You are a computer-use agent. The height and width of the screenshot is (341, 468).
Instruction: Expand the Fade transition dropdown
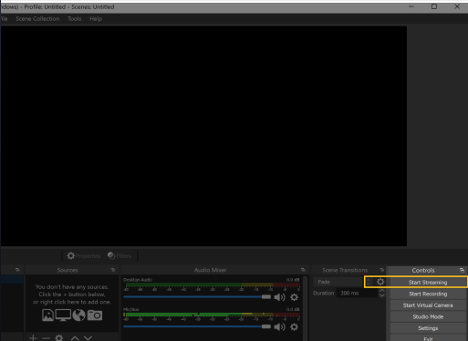pos(342,282)
